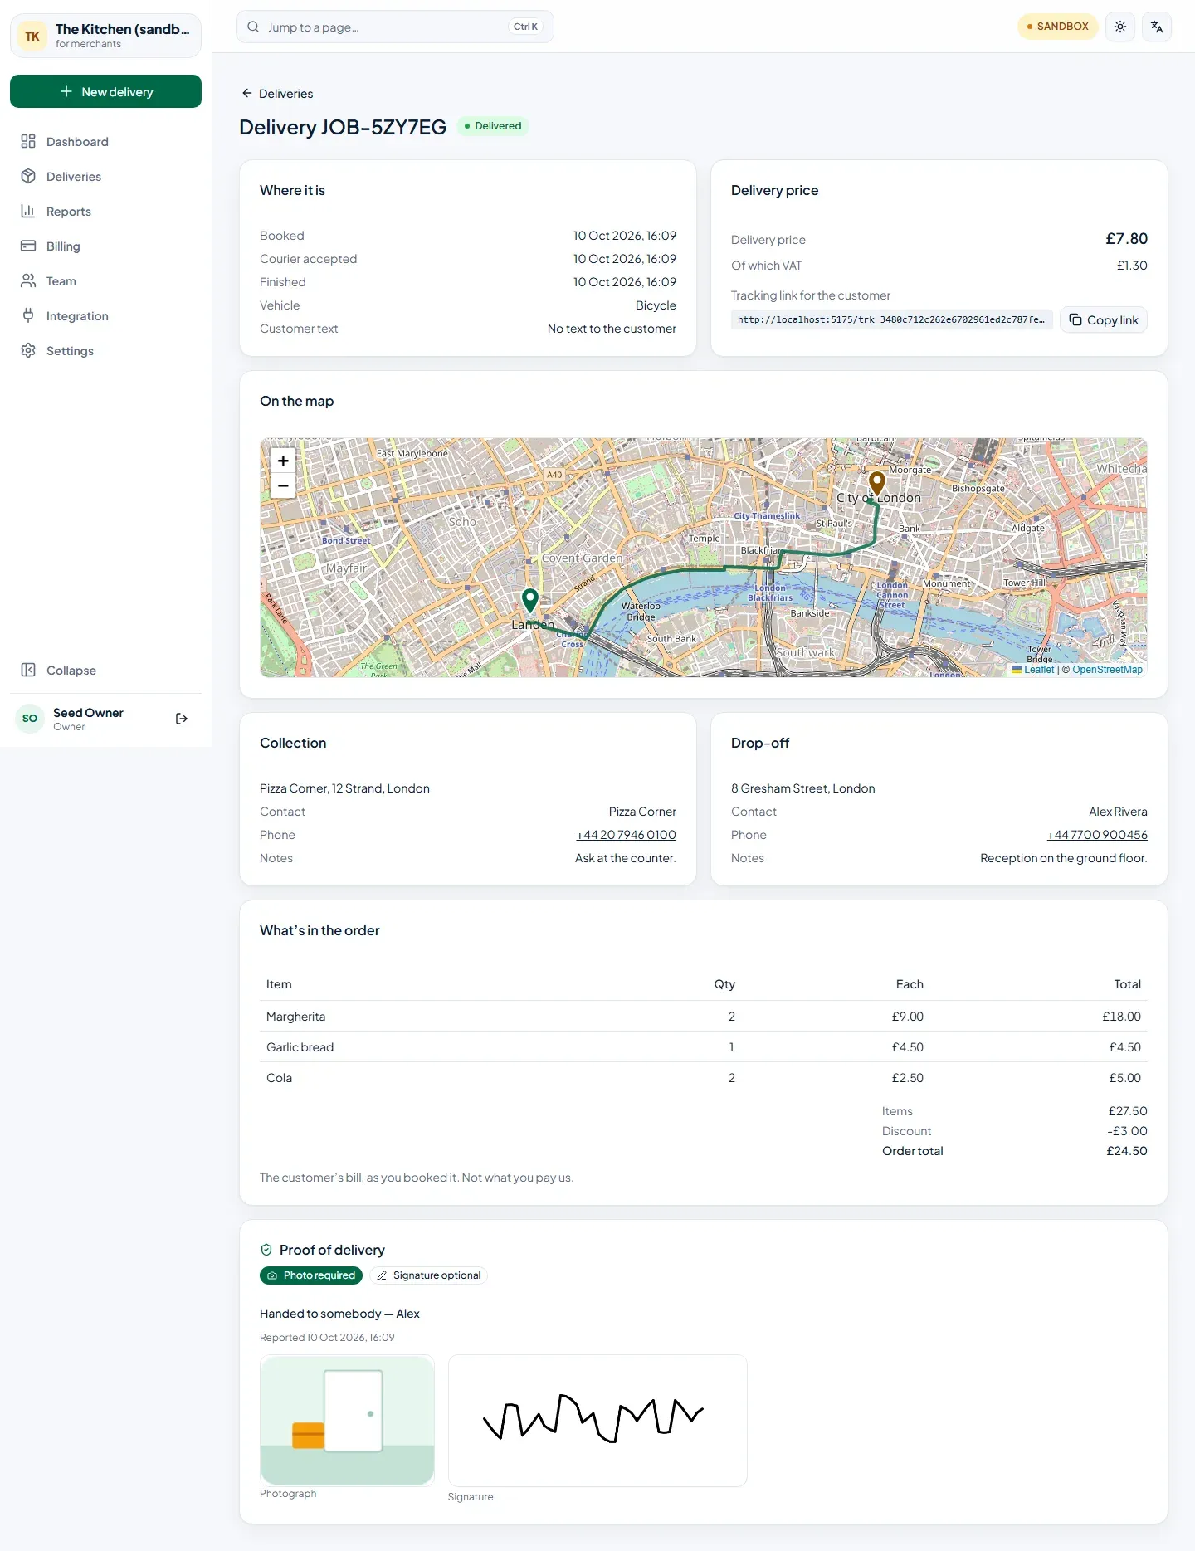
Task: Go to Deliveries in the sidebar
Action: (x=105, y=177)
